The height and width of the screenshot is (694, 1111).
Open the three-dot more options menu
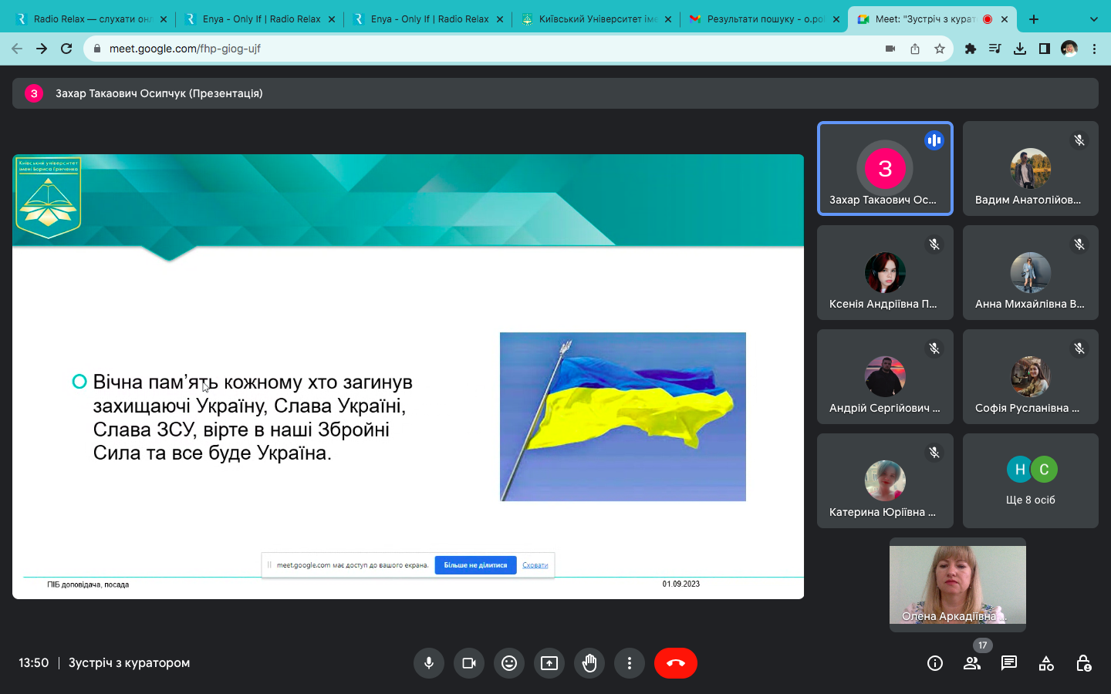click(630, 663)
